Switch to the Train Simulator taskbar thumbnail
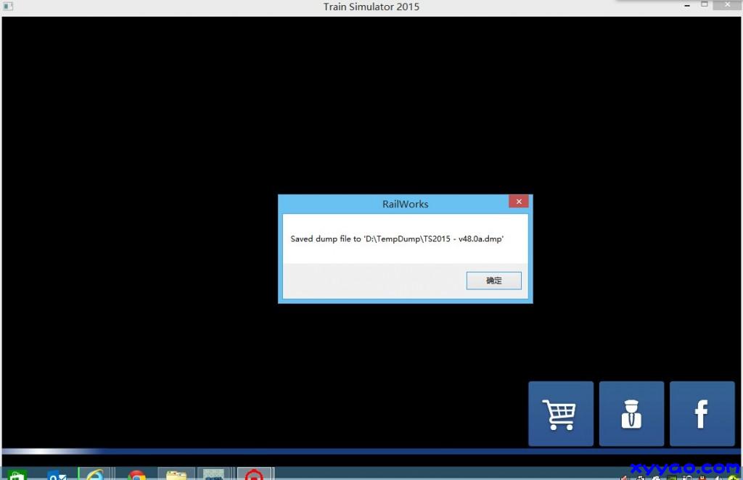Screen dimensions: 743x480 point(214,474)
